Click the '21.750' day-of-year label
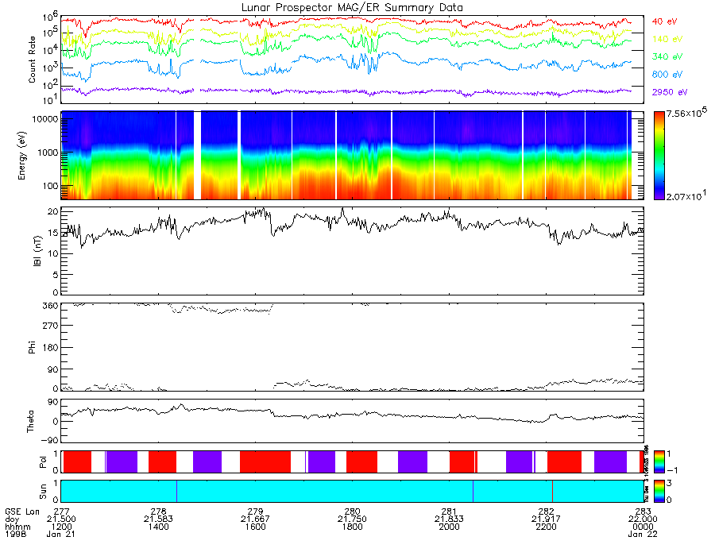 tap(352, 519)
